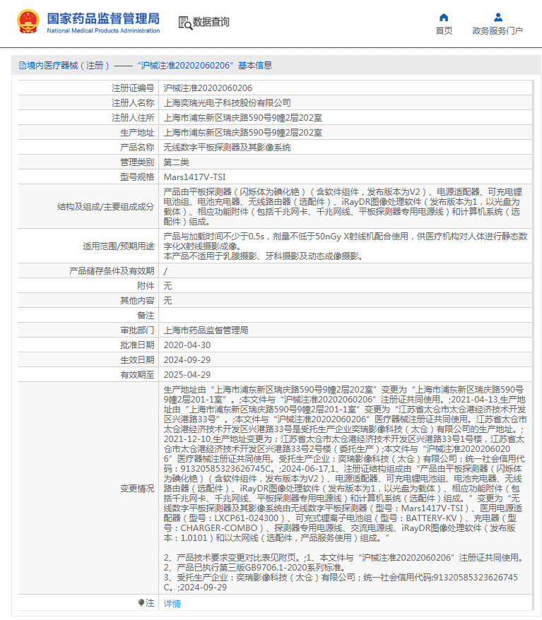Click the 生效日期 label
The image size is (542, 620).
137,360
